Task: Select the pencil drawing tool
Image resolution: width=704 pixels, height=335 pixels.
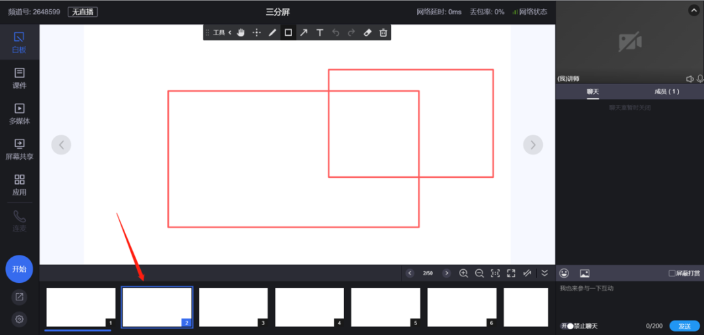Action: [x=272, y=33]
